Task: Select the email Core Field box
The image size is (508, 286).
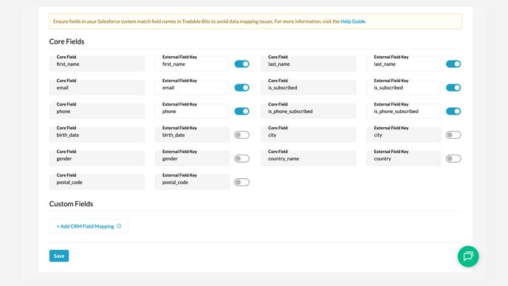Action: (97, 87)
